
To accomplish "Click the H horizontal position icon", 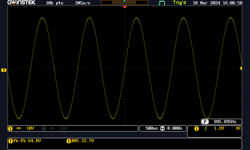I will 162,129.
